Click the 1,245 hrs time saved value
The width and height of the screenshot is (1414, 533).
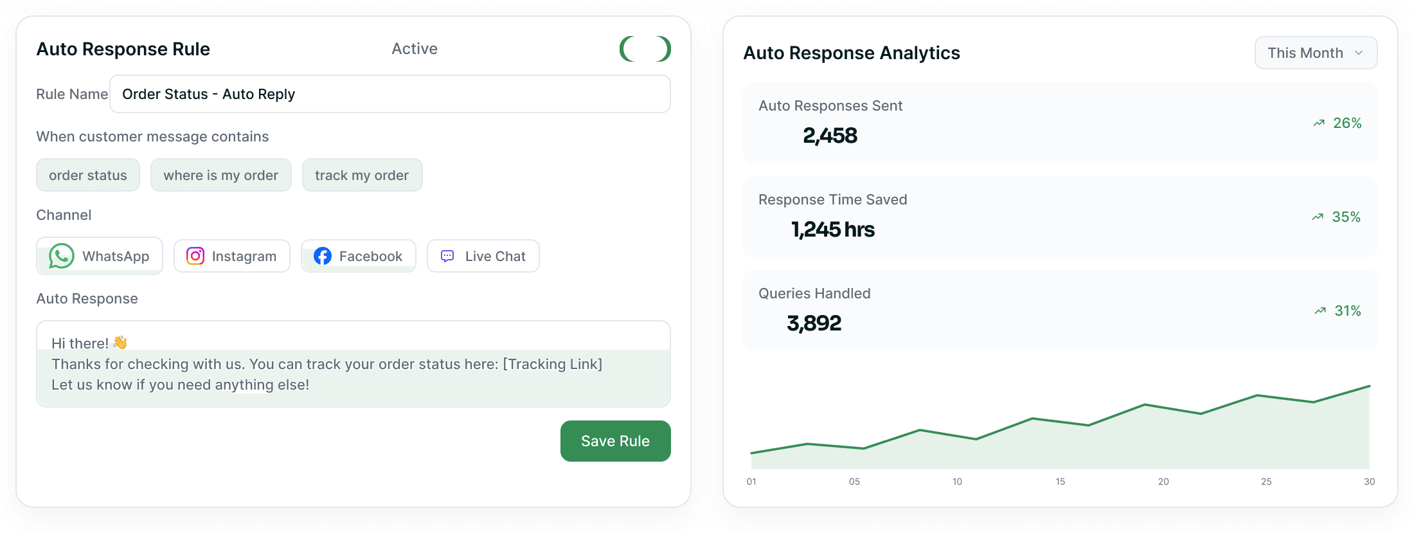click(x=832, y=230)
